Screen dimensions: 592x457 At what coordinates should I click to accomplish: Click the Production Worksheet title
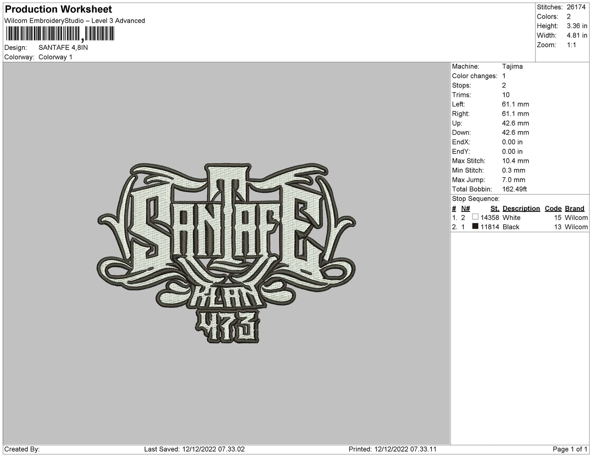59,9
